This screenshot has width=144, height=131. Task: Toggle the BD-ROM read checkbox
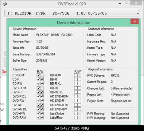click(76, 75)
